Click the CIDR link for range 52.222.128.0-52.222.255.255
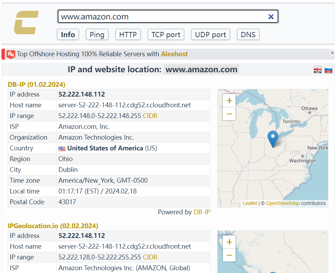 click(150, 257)
